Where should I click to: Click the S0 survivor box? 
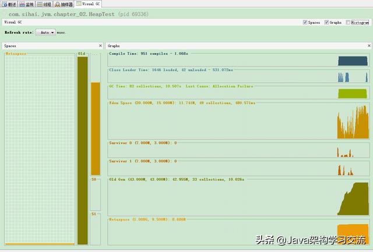[x=96, y=195]
